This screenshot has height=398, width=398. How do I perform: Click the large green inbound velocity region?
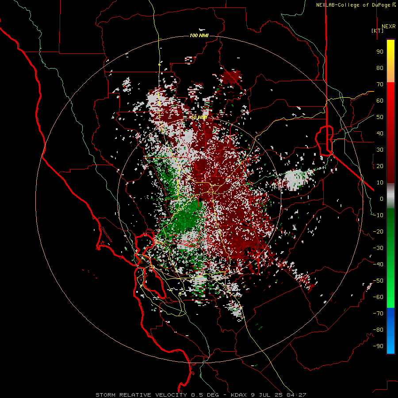(x=187, y=216)
